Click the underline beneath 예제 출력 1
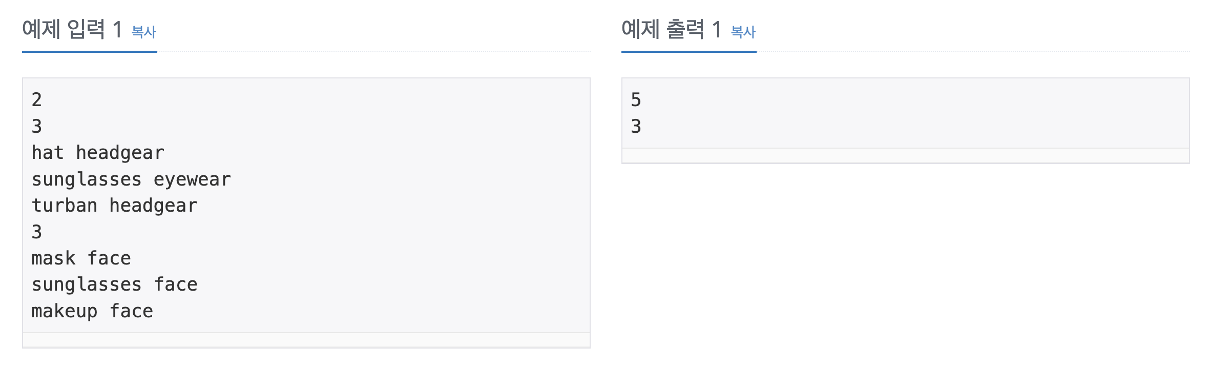 click(689, 51)
